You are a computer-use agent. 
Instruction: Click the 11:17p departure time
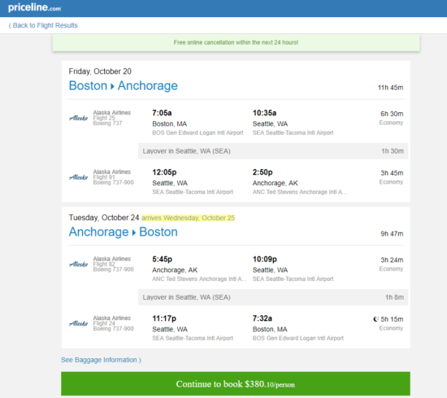tap(164, 318)
